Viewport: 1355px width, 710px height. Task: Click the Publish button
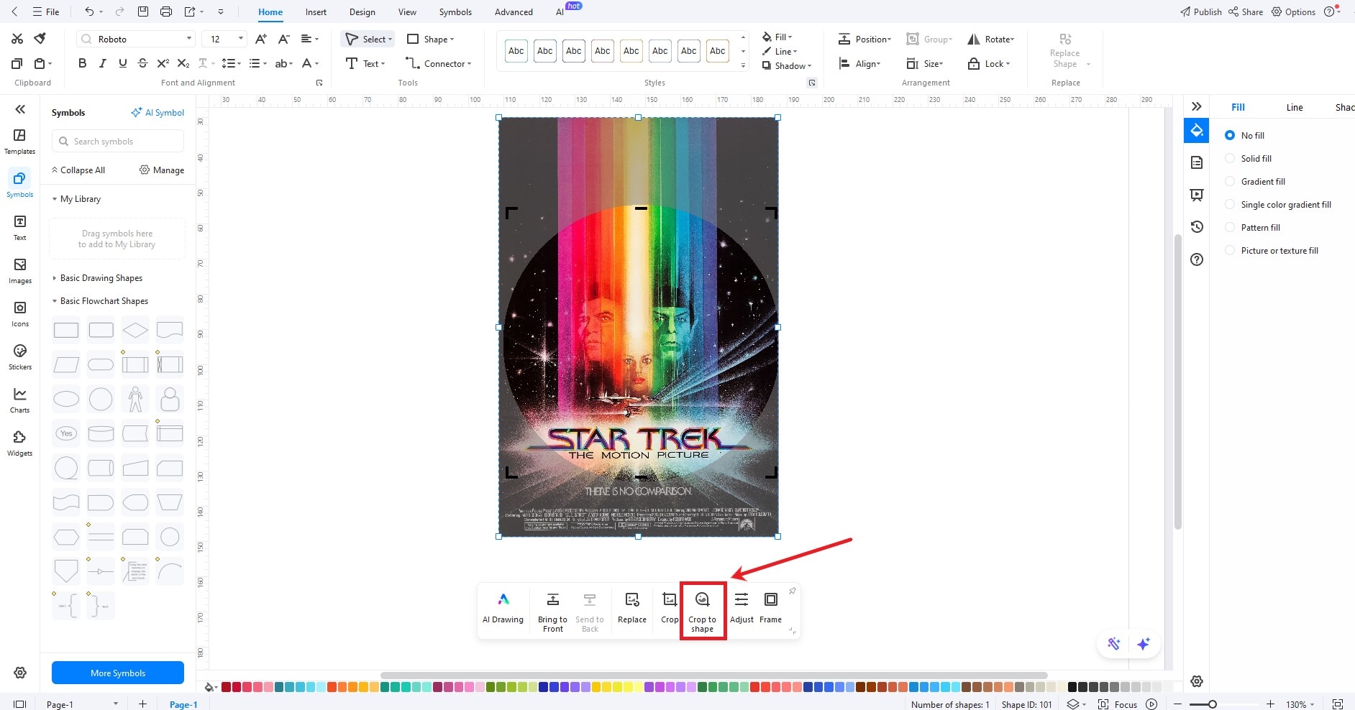click(1201, 11)
